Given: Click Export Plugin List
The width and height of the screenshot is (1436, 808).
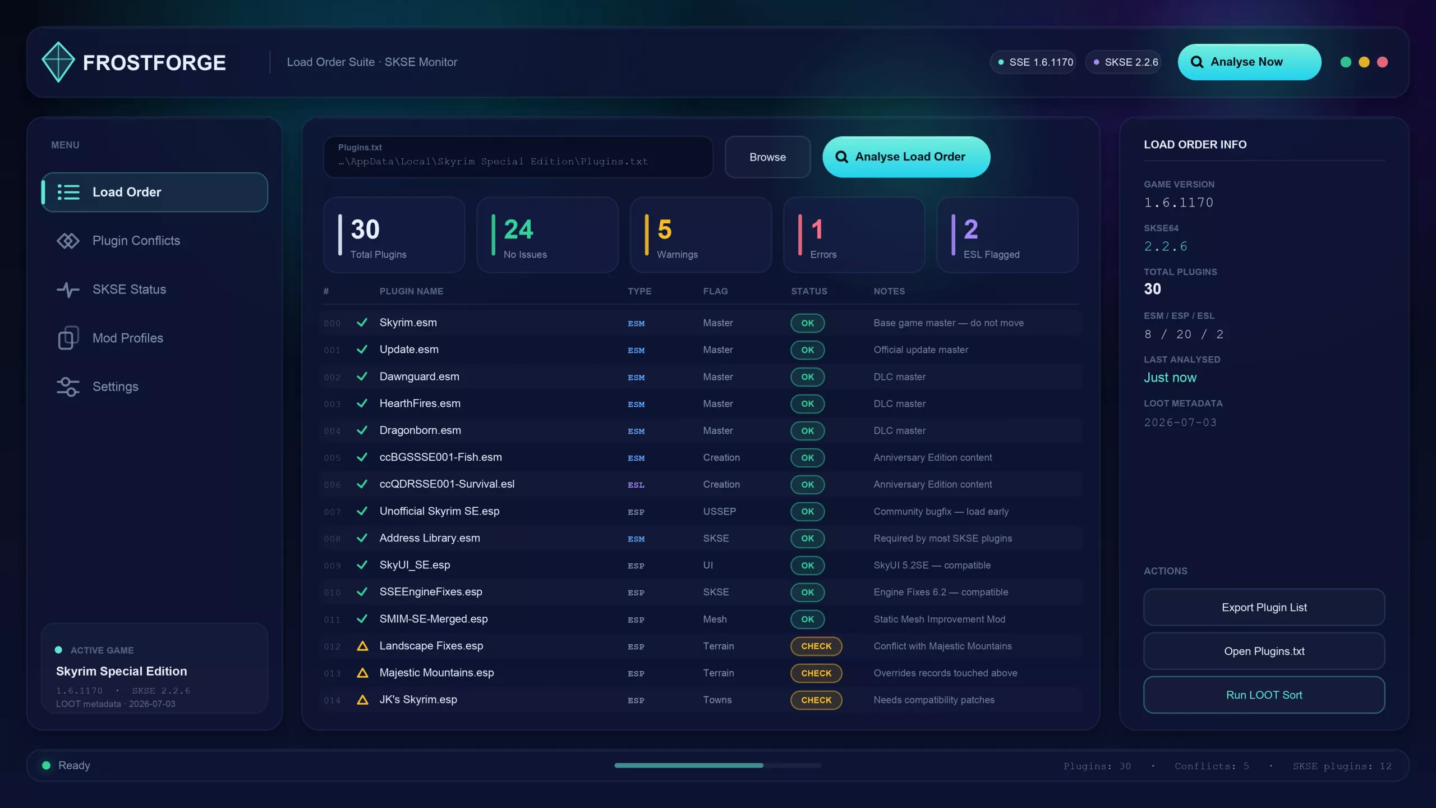Looking at the screenshot, I should click(x=1264, y=607).
